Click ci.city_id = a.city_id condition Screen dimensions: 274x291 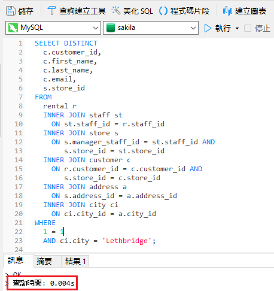coord(110,214)
